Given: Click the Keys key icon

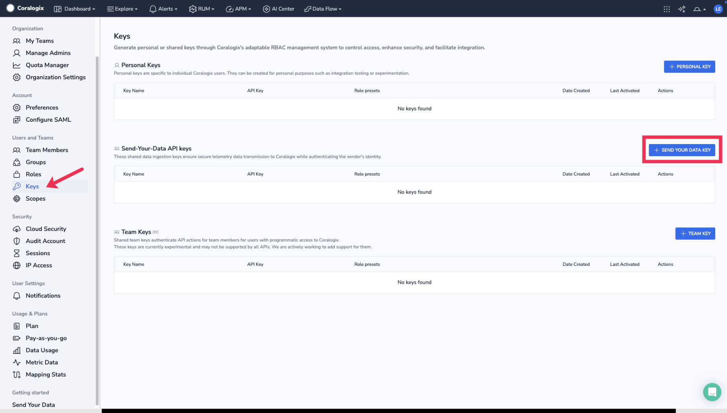Looking at the screenshot, I should pyautogui.click(x=16, y=186).
